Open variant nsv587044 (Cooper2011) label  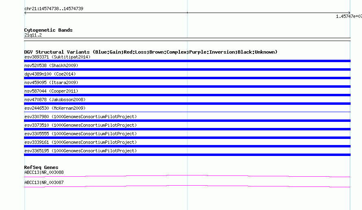coord(51,91)
